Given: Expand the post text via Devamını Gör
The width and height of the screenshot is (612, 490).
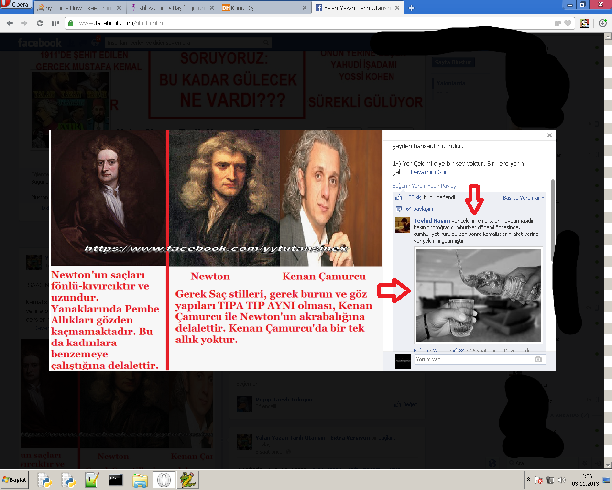Looking at the screenshot, I should (x=428, y=172).
